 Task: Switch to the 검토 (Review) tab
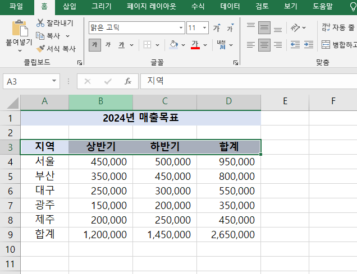(262, 6)
